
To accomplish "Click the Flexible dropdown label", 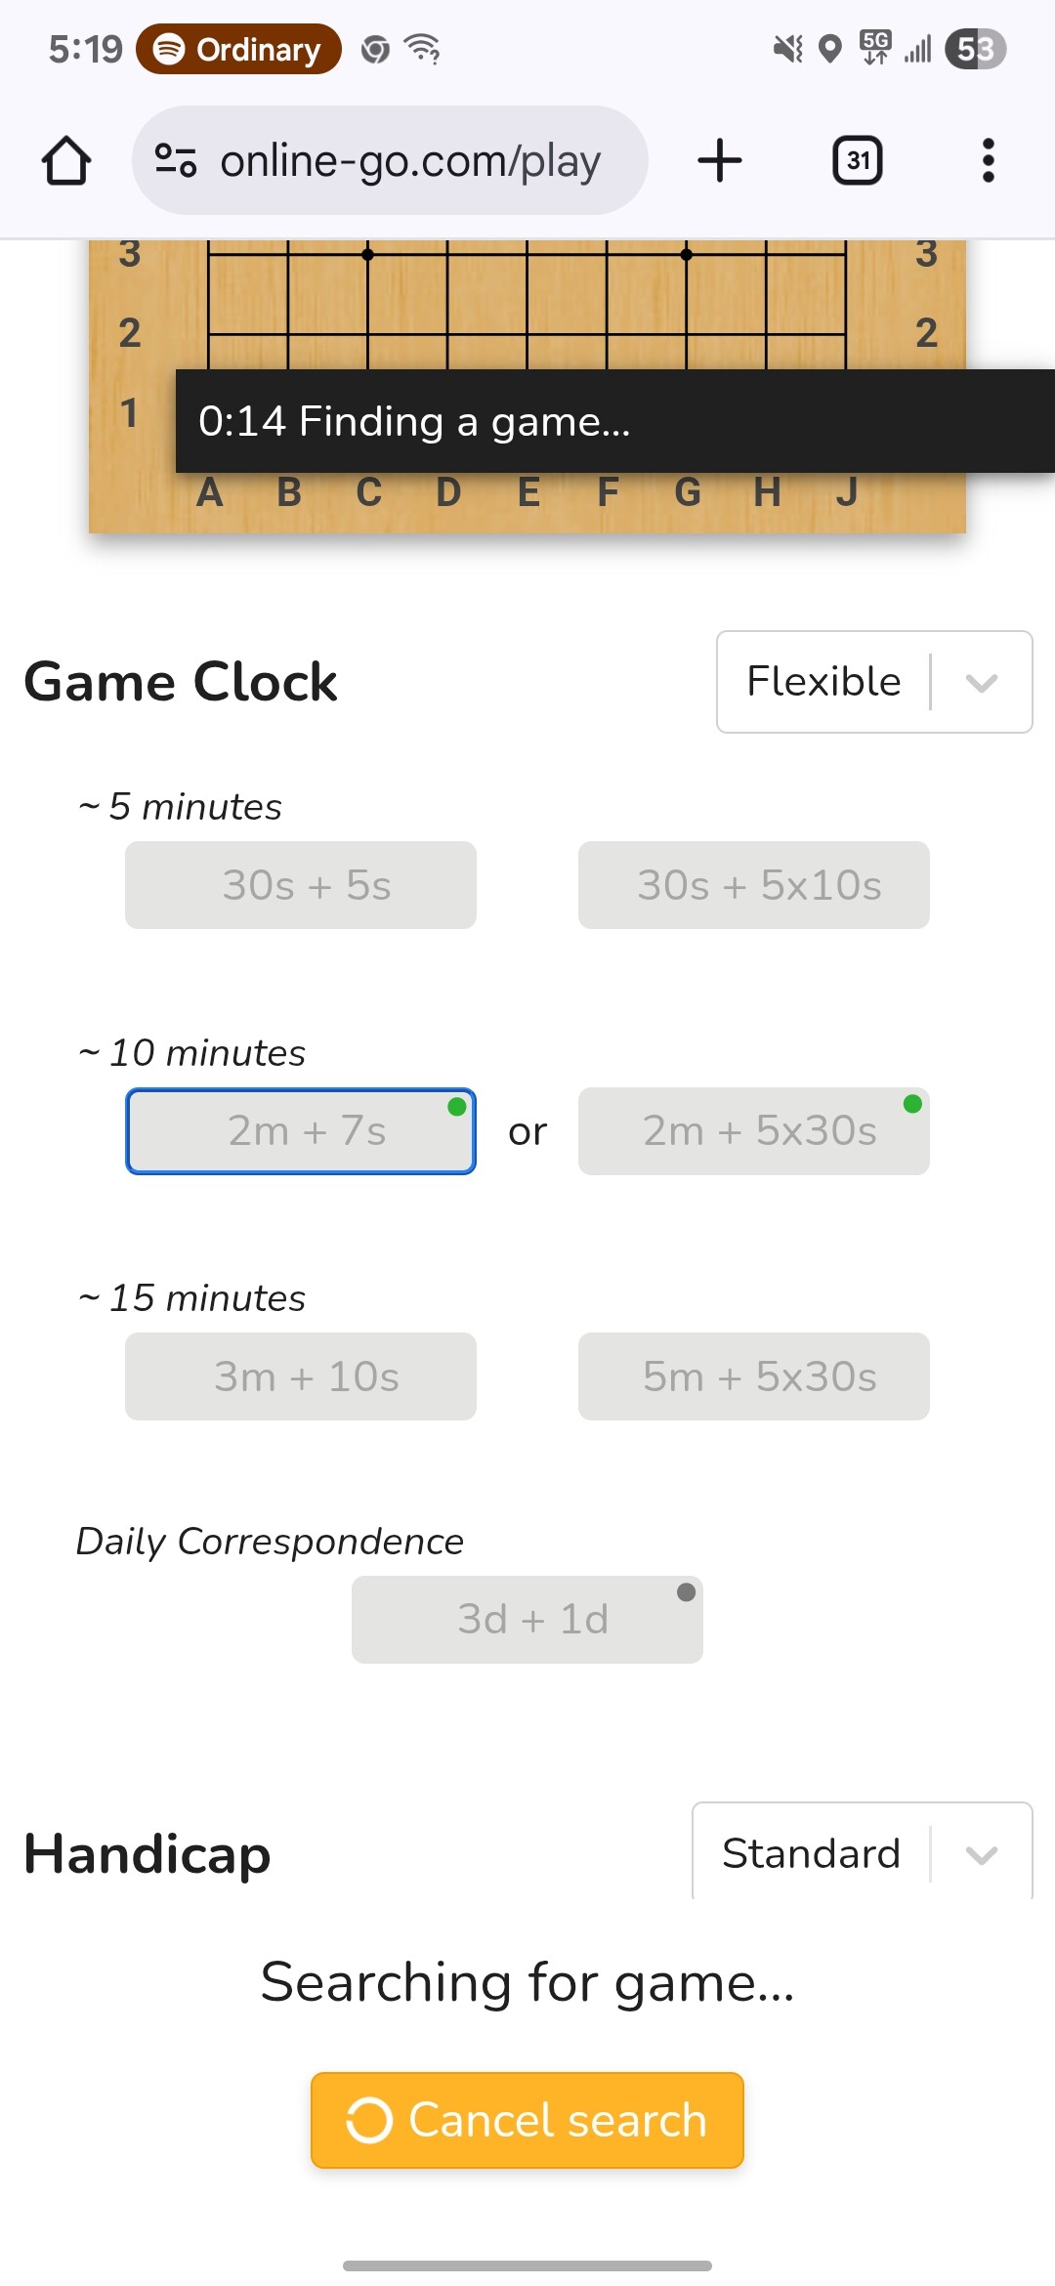I will coord(823,682).
